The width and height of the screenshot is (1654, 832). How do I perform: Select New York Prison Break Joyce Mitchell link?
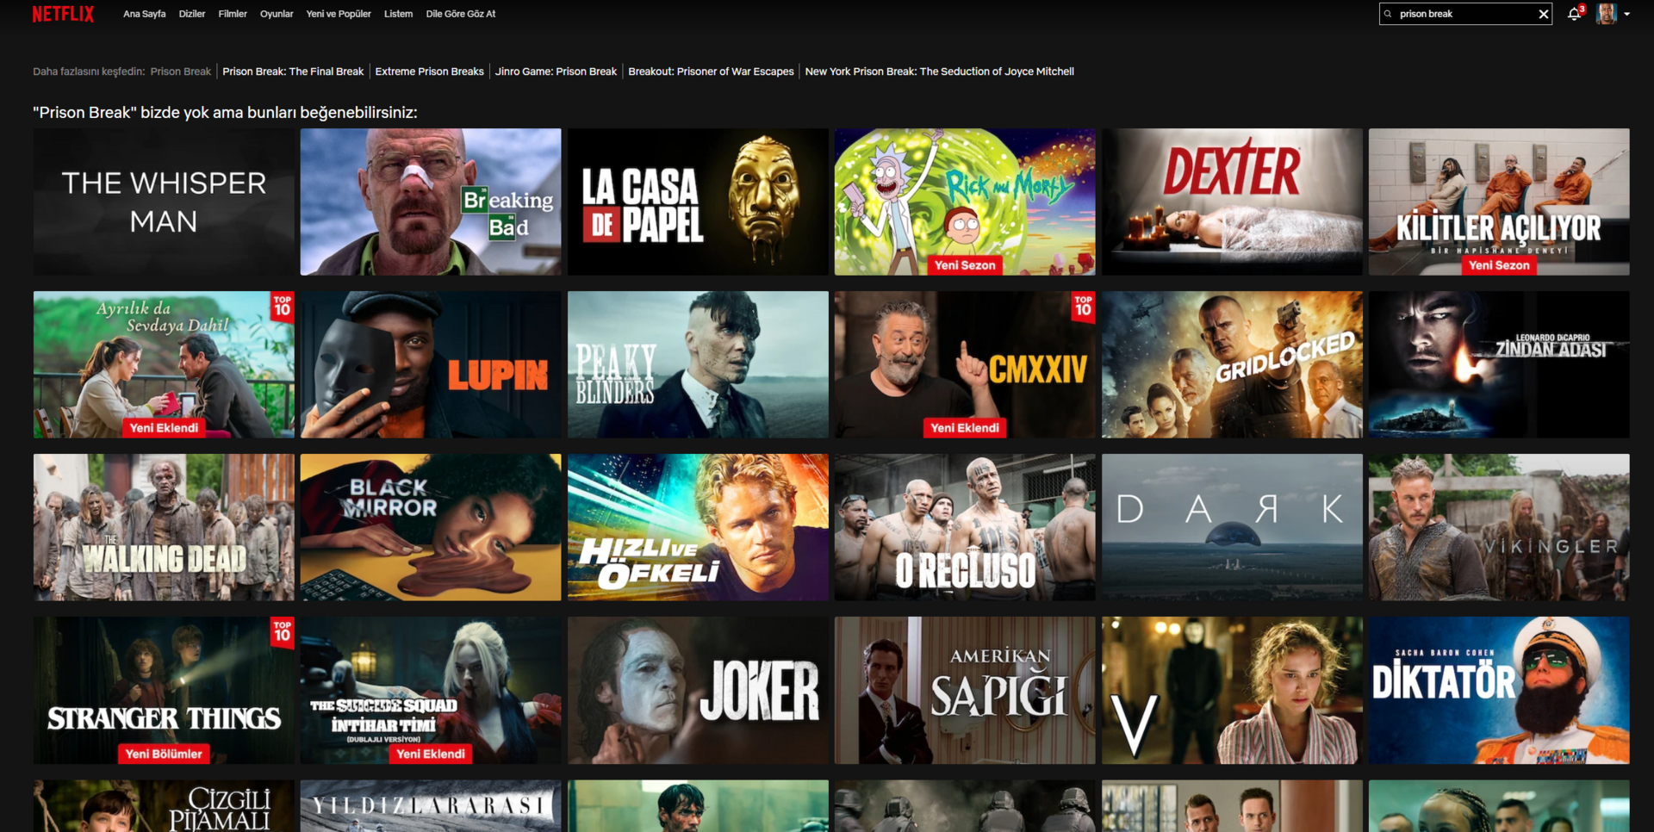click(939, 71)
